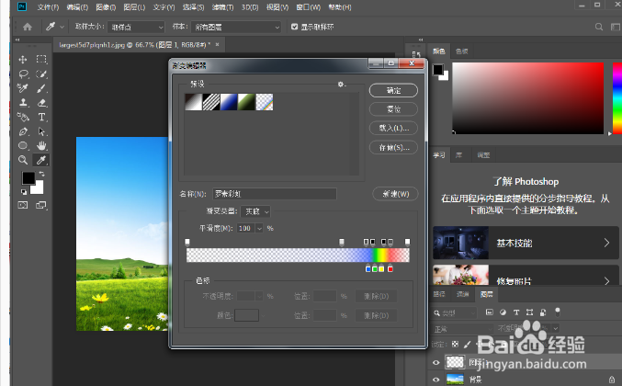
Task: Open sample size dropdown
Action: pyautogui.click(x=136, y=27)
